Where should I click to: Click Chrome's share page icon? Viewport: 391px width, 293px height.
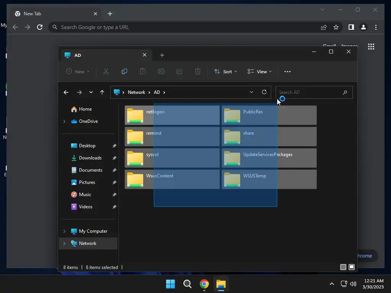(x=324, y=27)
